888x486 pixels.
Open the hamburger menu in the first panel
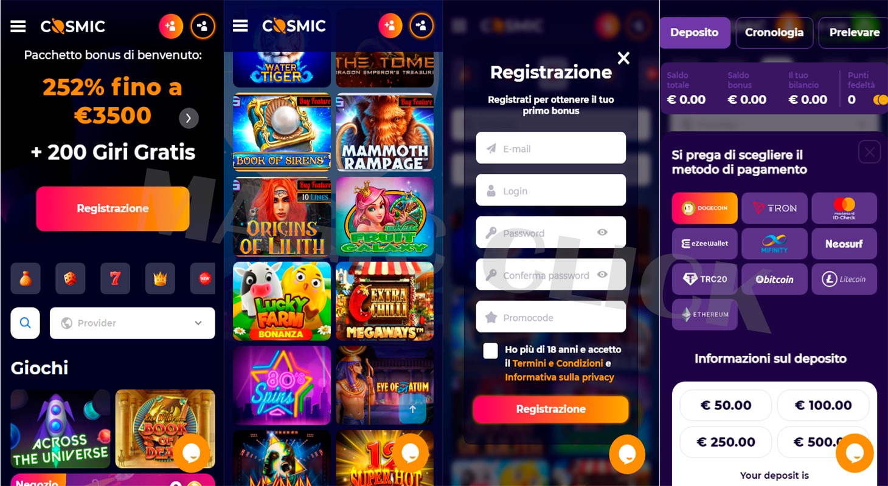point(18,26)
